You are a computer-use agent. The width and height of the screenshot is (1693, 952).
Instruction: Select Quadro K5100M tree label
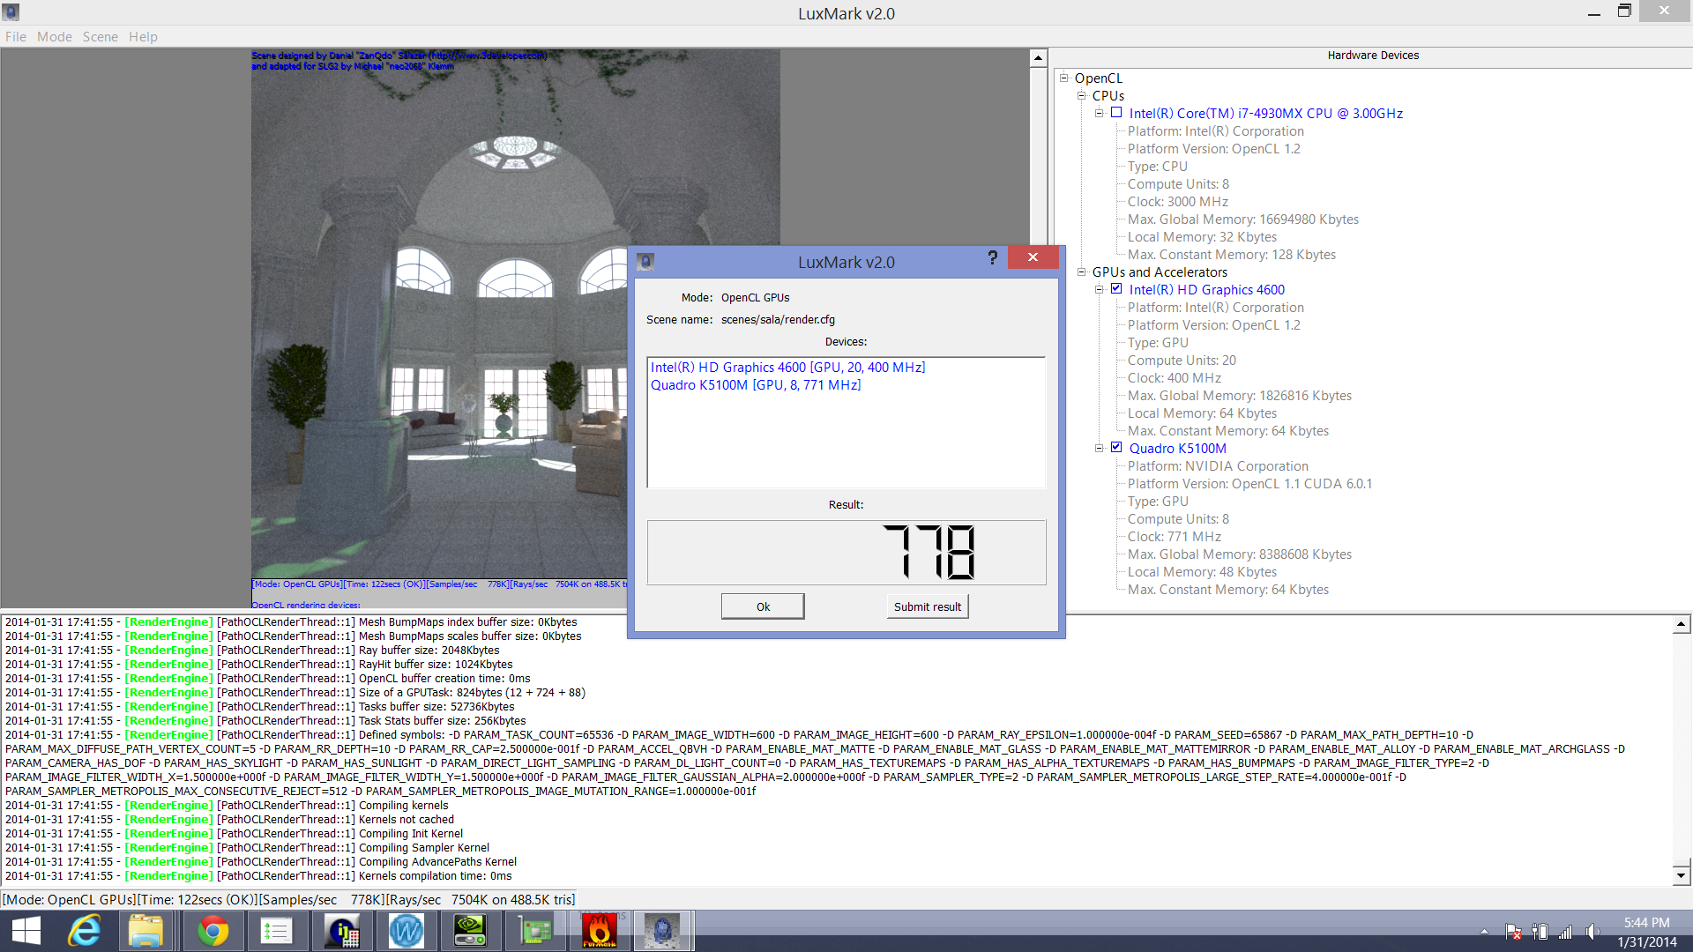pyautogui.click(x=1178, y=448)
